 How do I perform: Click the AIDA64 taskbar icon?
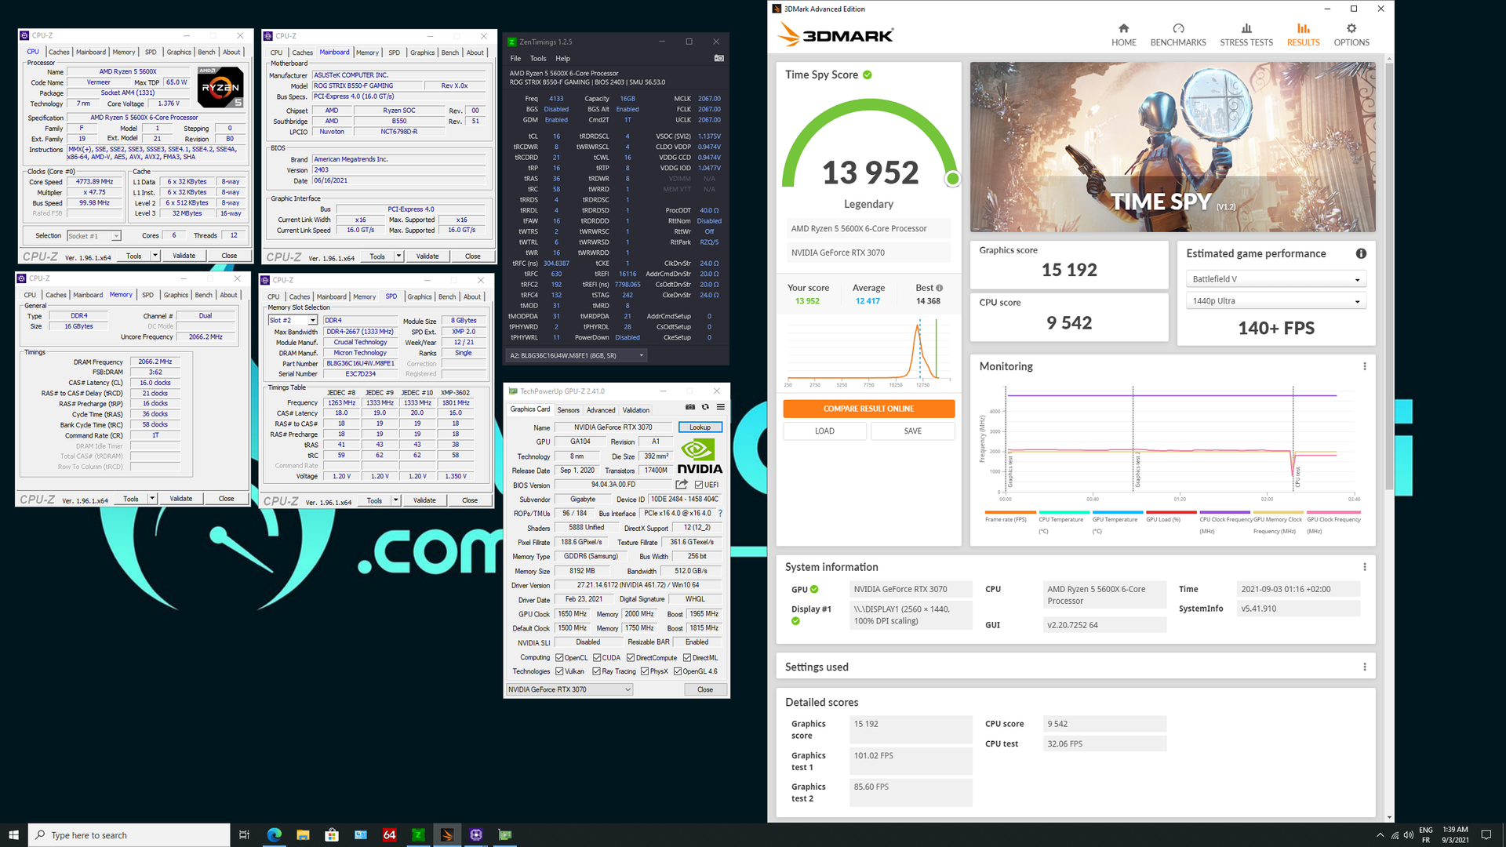pos(389,834)
